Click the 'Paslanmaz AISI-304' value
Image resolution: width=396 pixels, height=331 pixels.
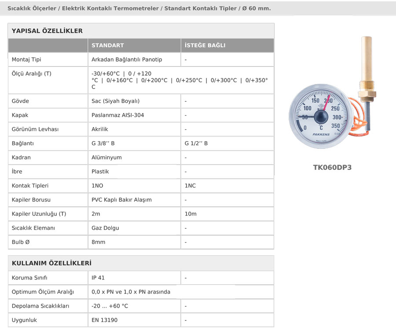[x=117, y=115]
